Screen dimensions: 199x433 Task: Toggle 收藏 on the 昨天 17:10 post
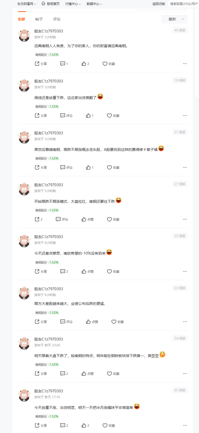point(109,425)
